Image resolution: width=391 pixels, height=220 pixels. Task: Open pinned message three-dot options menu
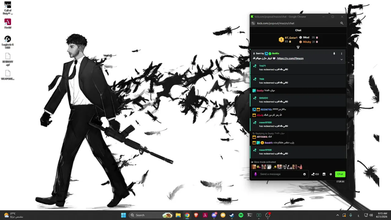click(x=342, y=53)
